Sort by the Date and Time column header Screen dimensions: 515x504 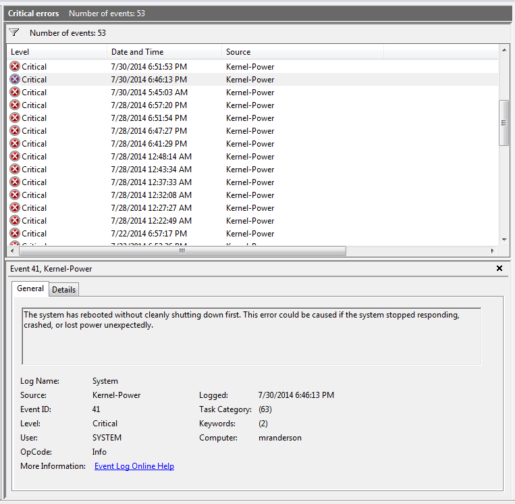coord(164,52)
